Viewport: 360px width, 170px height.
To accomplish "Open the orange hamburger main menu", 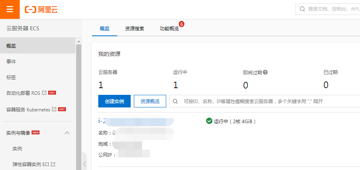I will tap(9, 9).
